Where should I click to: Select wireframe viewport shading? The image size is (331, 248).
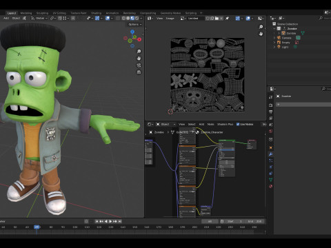coord(123,18)
